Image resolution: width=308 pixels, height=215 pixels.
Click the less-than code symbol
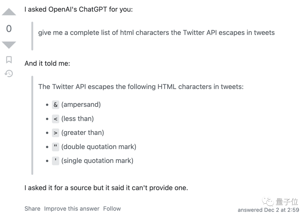point(56,119)
